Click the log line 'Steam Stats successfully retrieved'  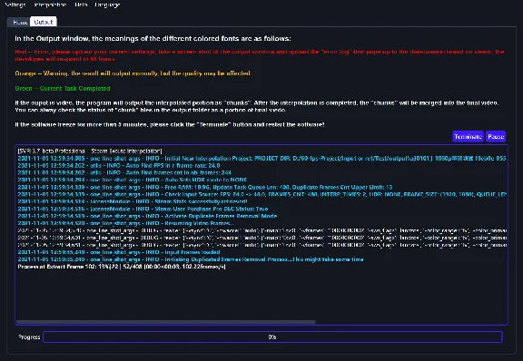[x=133, y=201]
